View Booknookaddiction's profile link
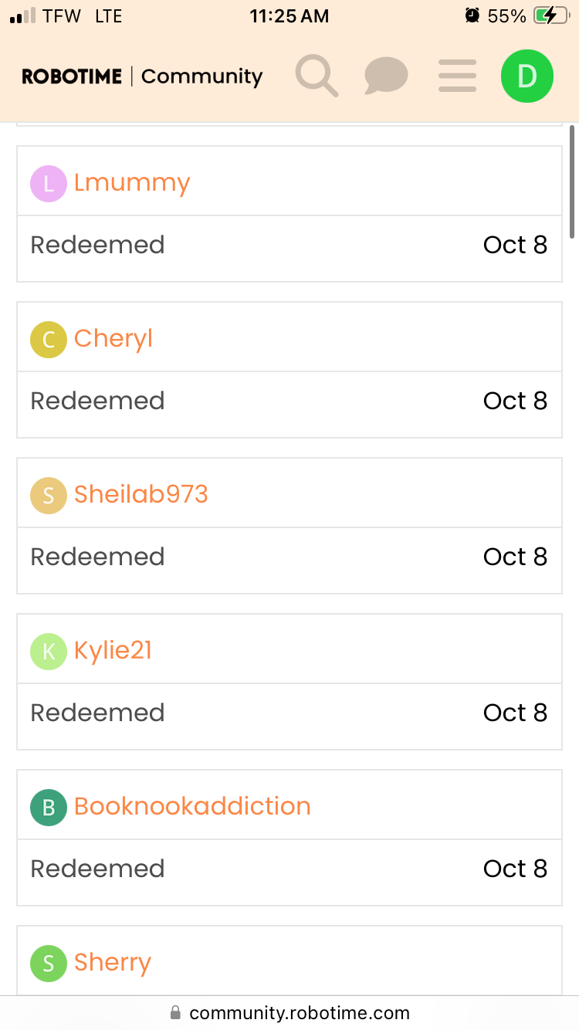Viewport: 579px width, 1030px height. click(x=192, y=806)
